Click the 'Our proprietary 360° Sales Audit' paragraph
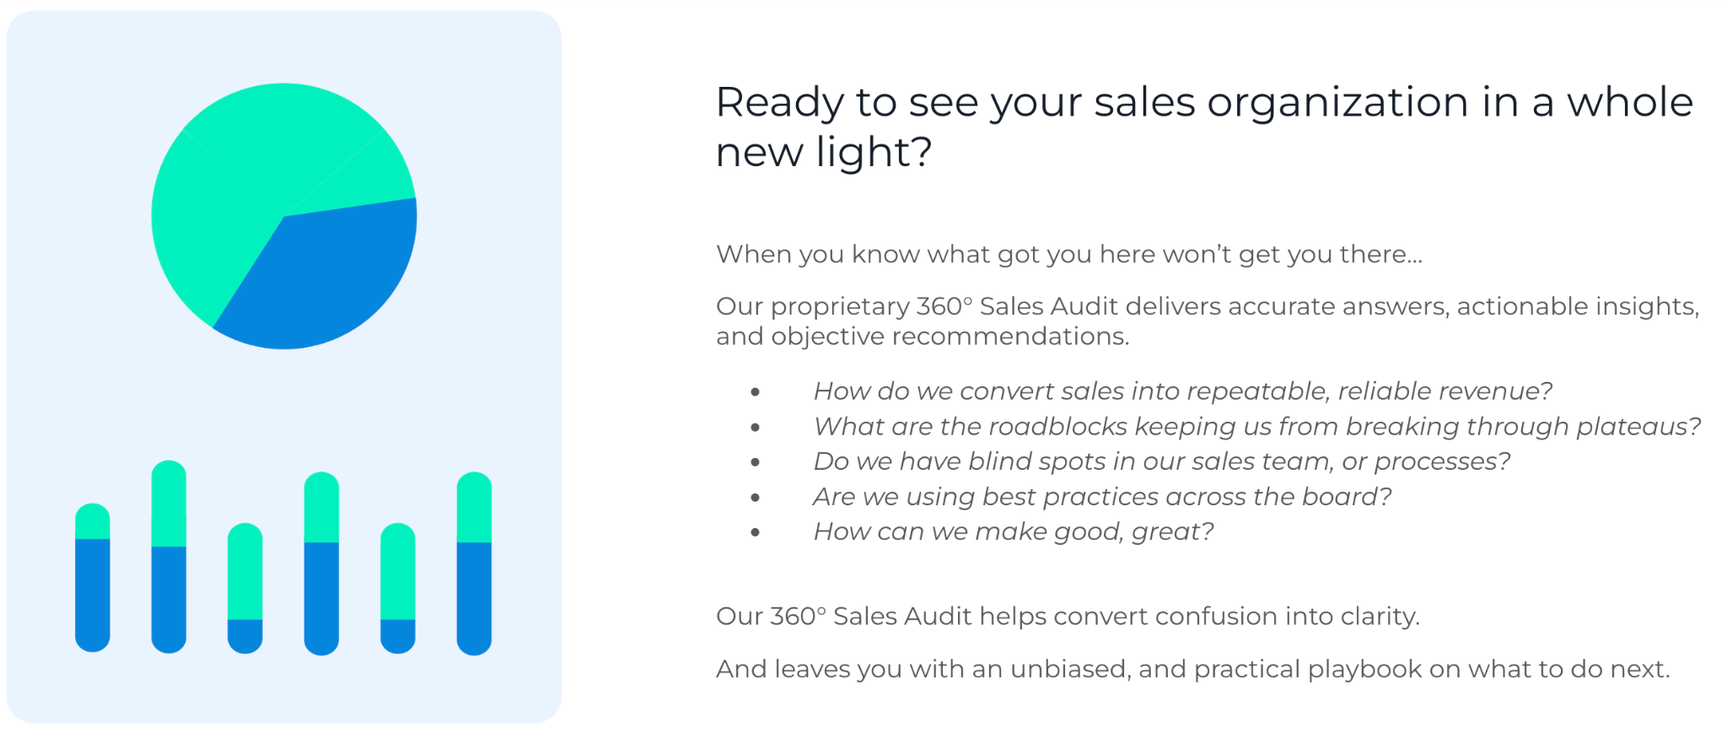Screen dimensions: 1727x738 click(x=1208, y=321)
